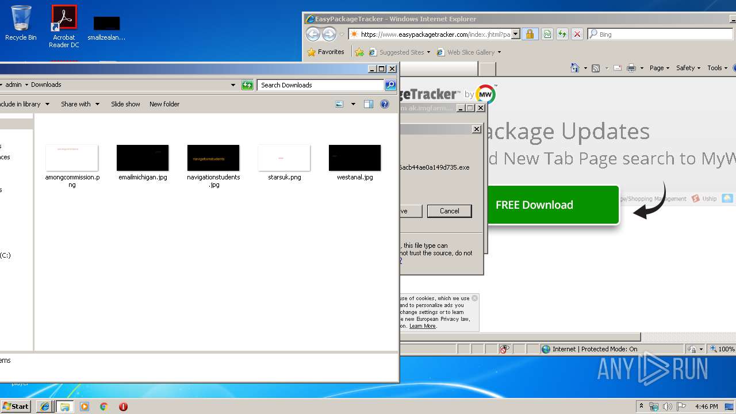Click the IE Feeds RSS icon
This screenshot has height=414, width=736.
[596, 68]
